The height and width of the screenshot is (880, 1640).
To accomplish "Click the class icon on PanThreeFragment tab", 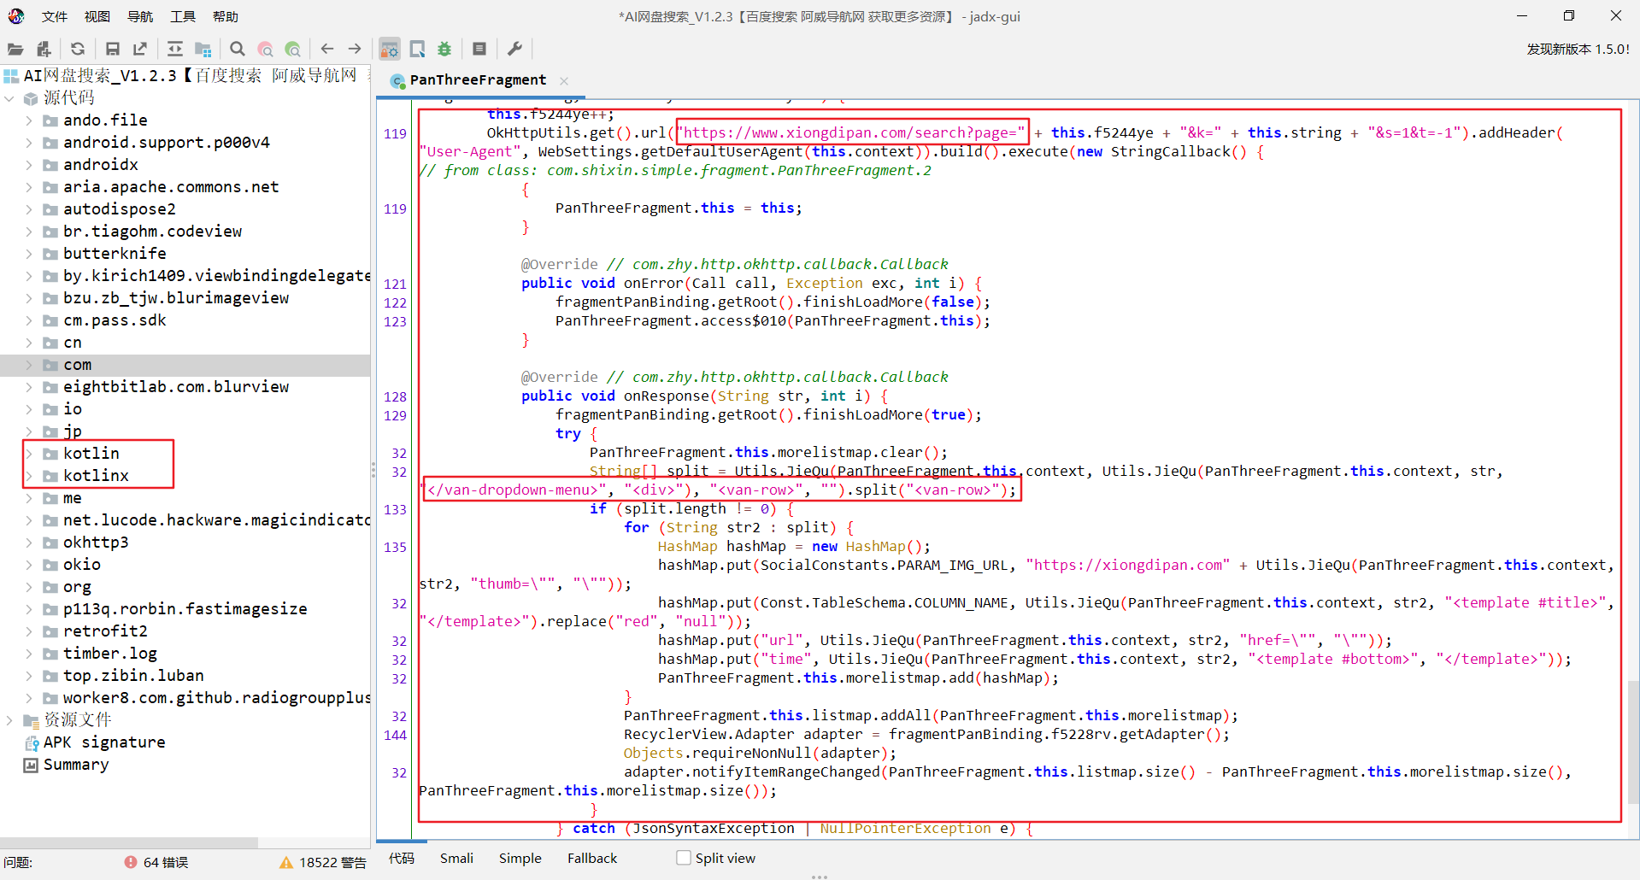I will click(397, 80).
